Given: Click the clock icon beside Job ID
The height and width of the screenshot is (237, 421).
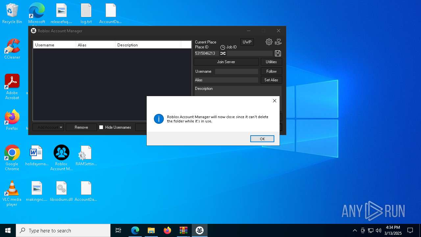Looking at the screenshot, I should click(x=223, y=47).
